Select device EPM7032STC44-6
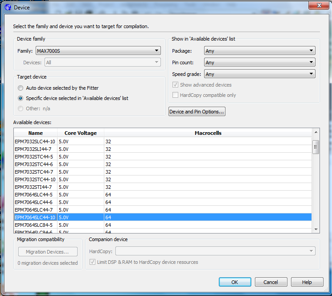 tap(163, 164)
